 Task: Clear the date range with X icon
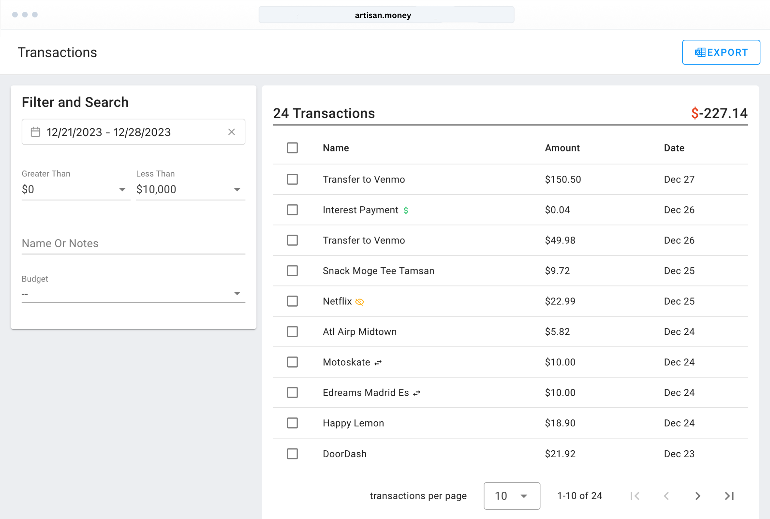(x=232, y=132)
